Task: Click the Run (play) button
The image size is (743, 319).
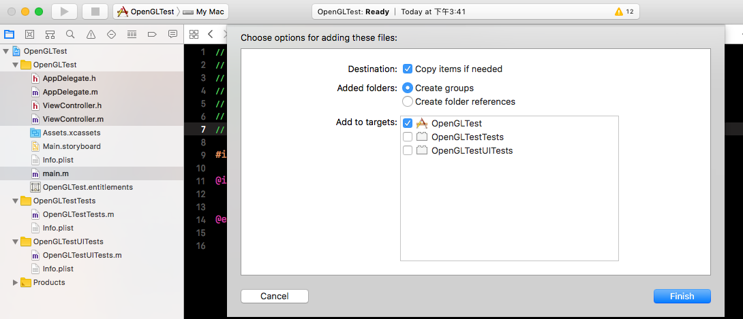Action: pos(65,12)
